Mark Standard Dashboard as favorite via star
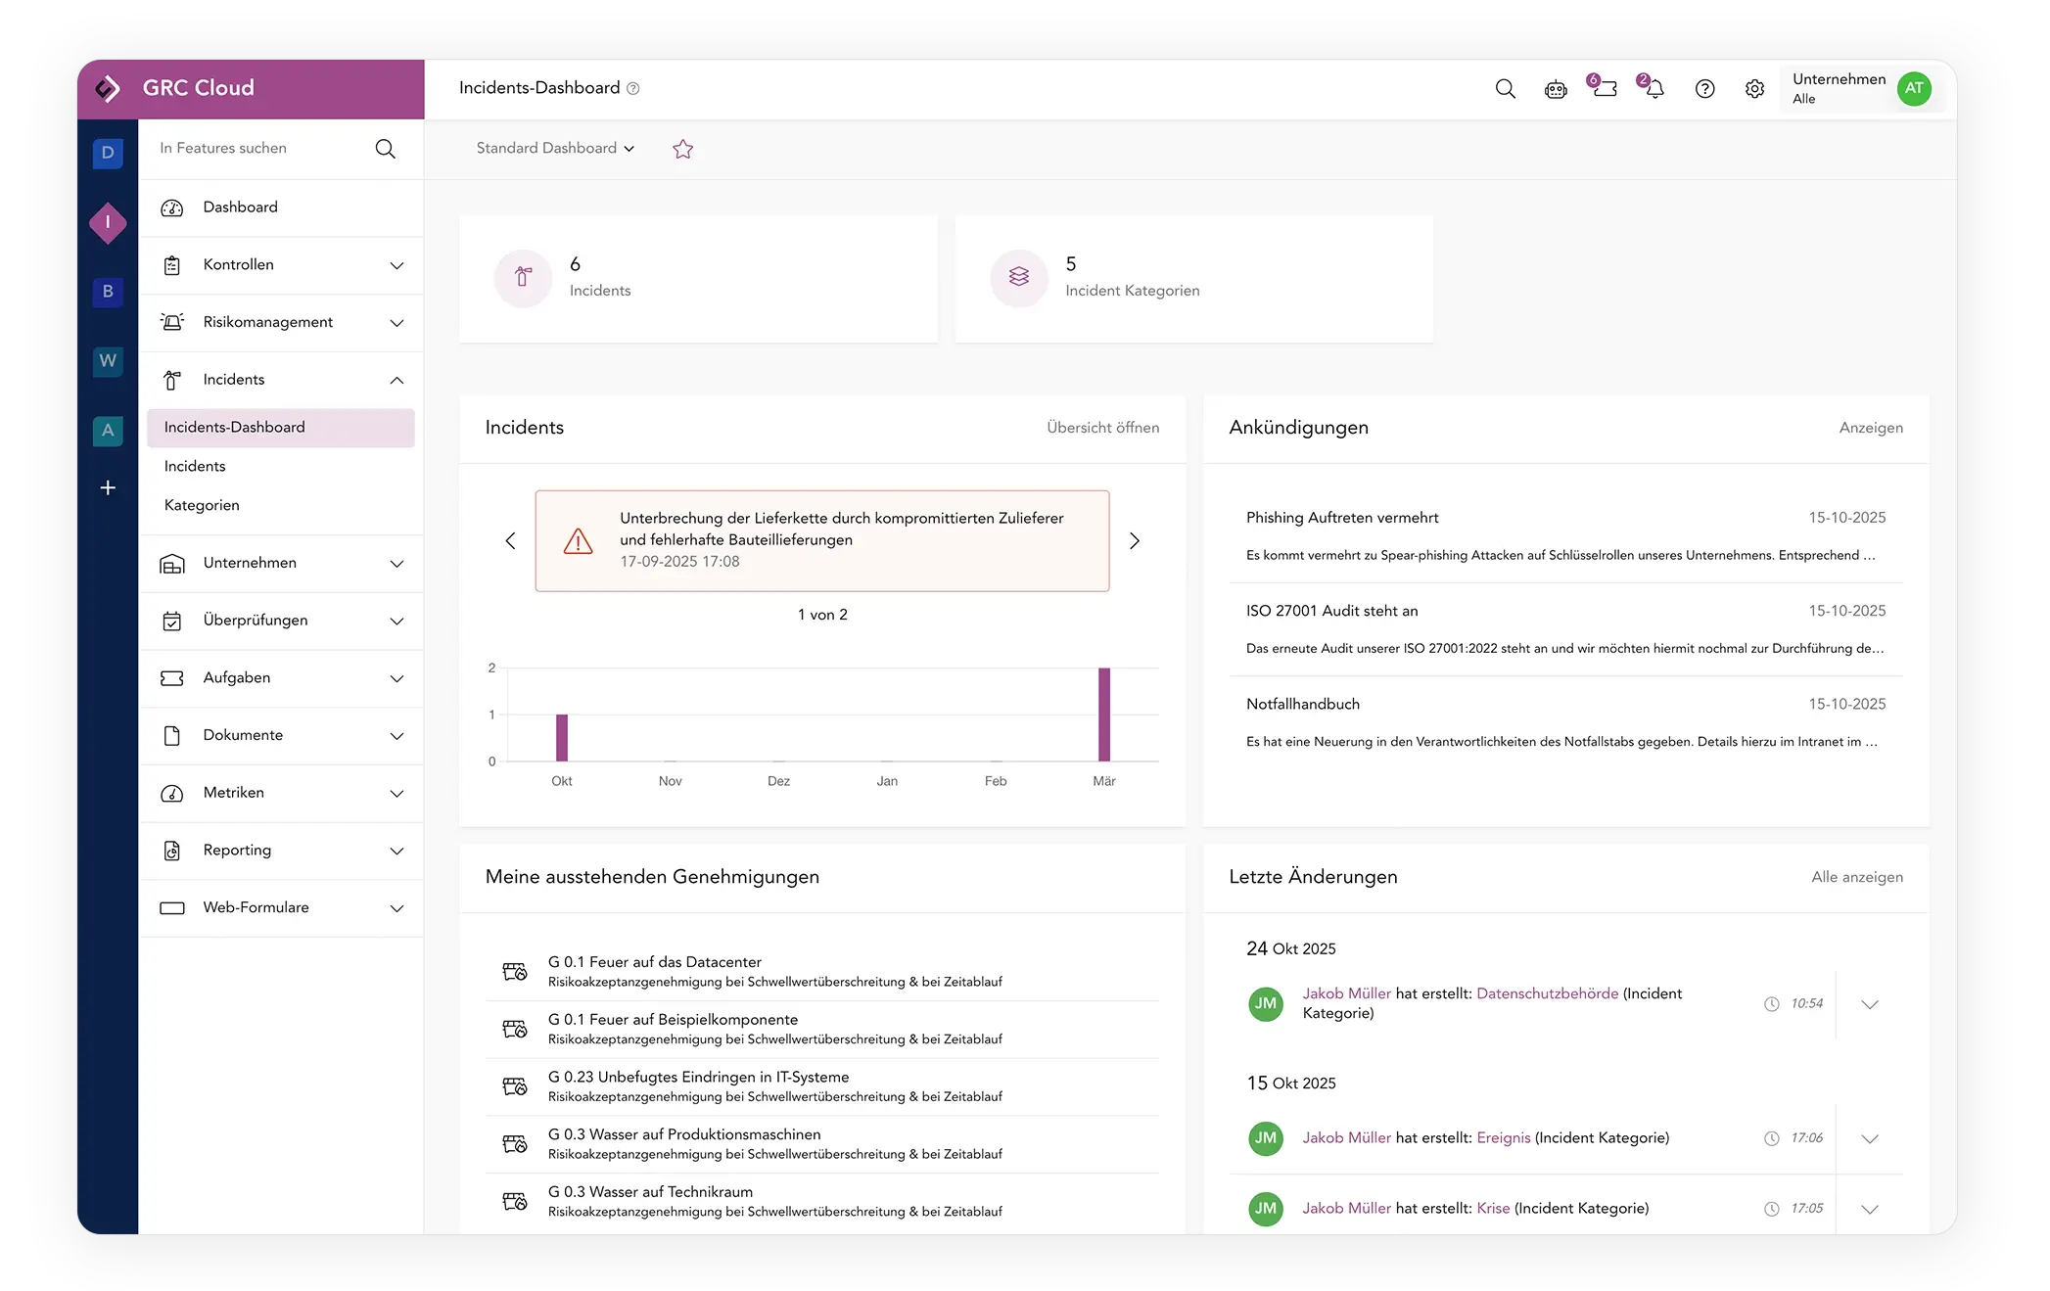Viewport: 2050px width, 1291px height. point(682,149)
